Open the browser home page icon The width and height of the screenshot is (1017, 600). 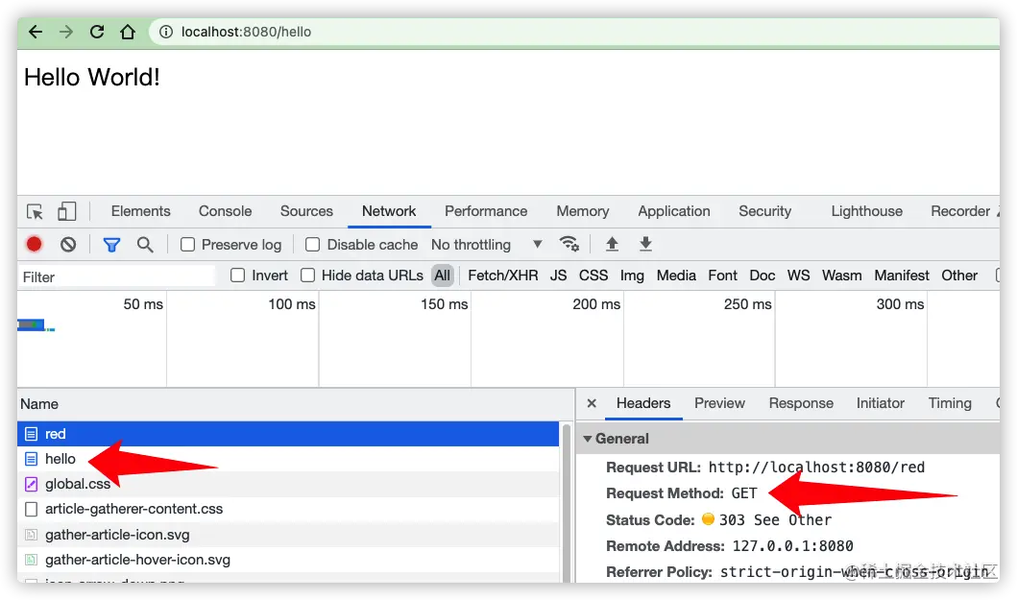pyautogui.click(x=128, y=32)
